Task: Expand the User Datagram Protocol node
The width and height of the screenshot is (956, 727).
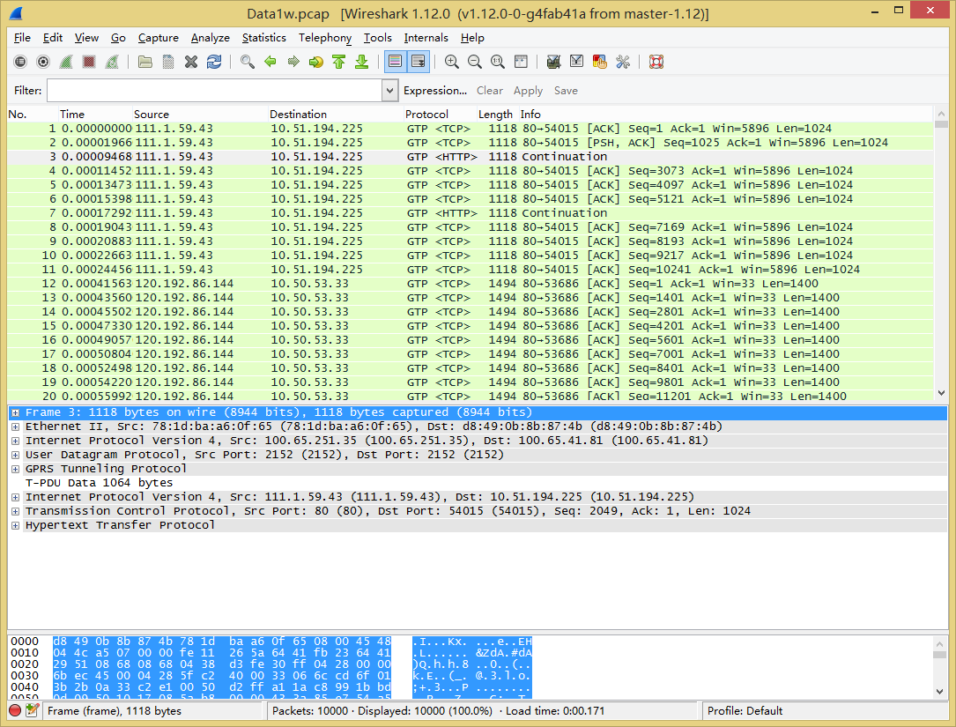Action: click(15, 455)
